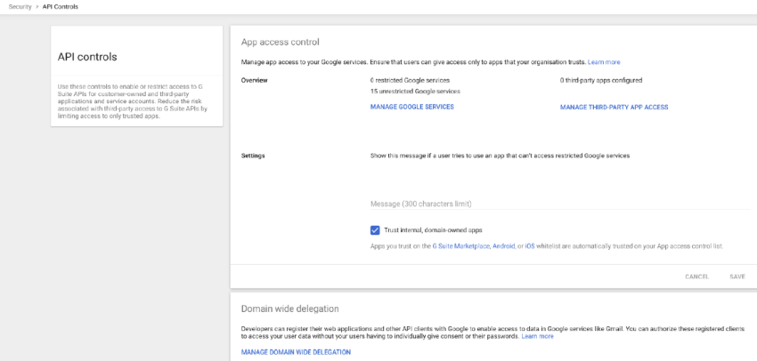Image resolution: width=757 pixels, height=361 pixels.
Task: Select the API controls card title
Action: [x=87, y=57]
